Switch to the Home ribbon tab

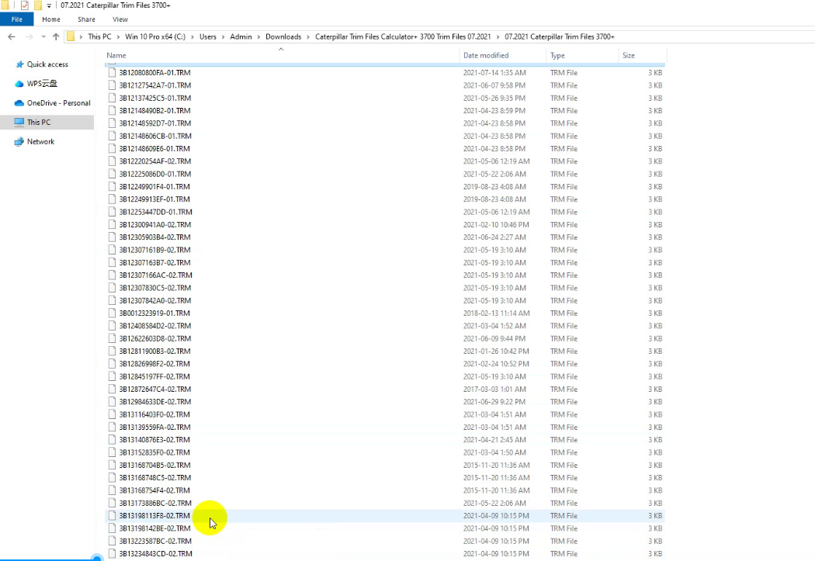coord(51,19)
